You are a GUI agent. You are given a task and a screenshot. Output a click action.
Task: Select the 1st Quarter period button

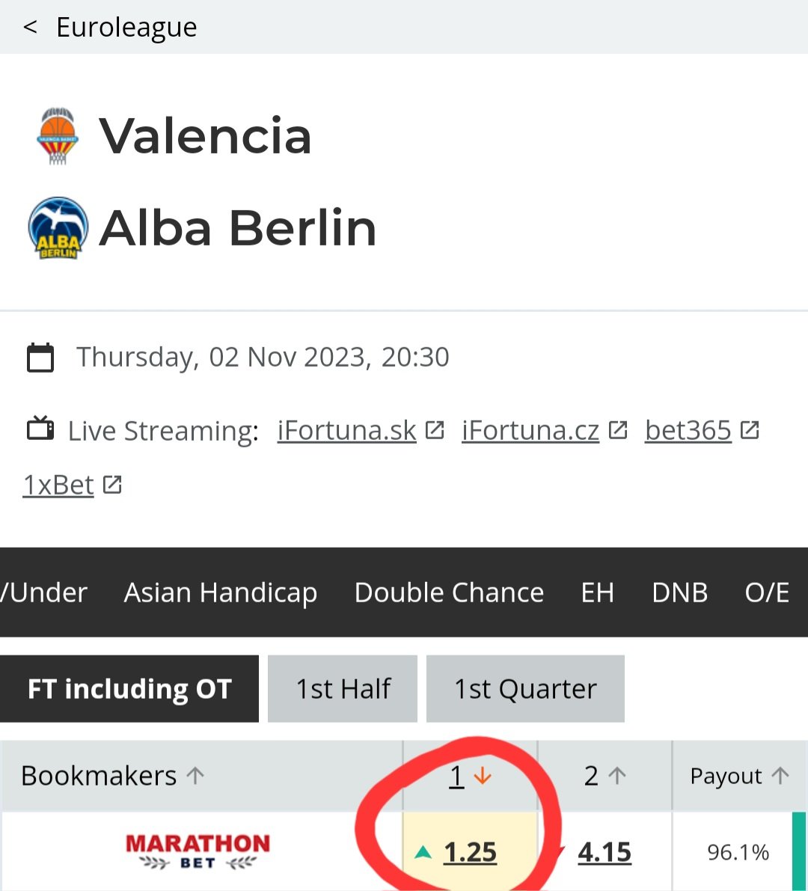click(x=525, y=689)
